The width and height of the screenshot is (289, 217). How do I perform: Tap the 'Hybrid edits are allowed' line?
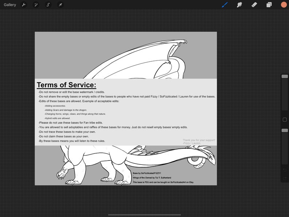click(x=57, y=118)
